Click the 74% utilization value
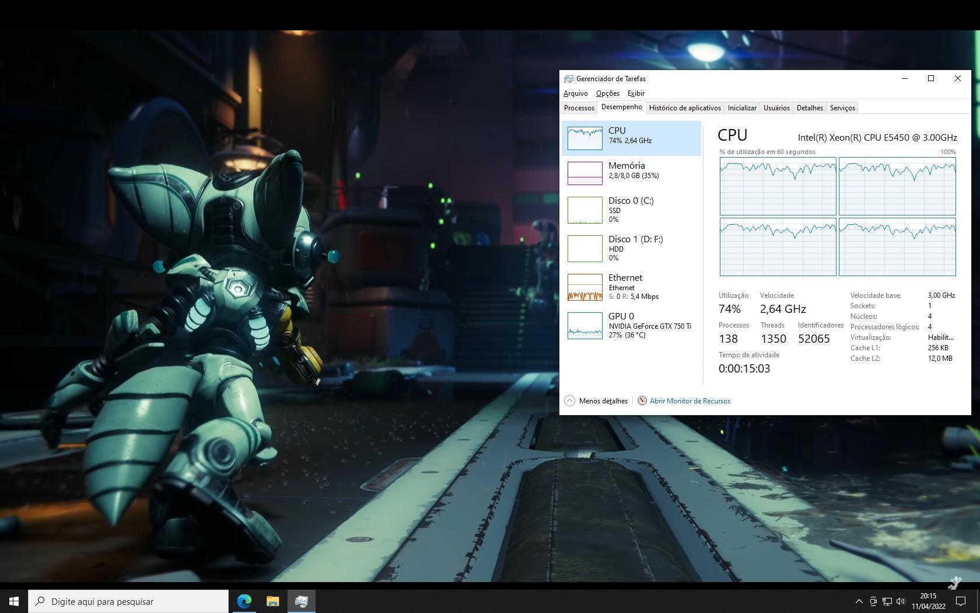The width and height of the screenshot is (980, 613). tap(730, 309)
